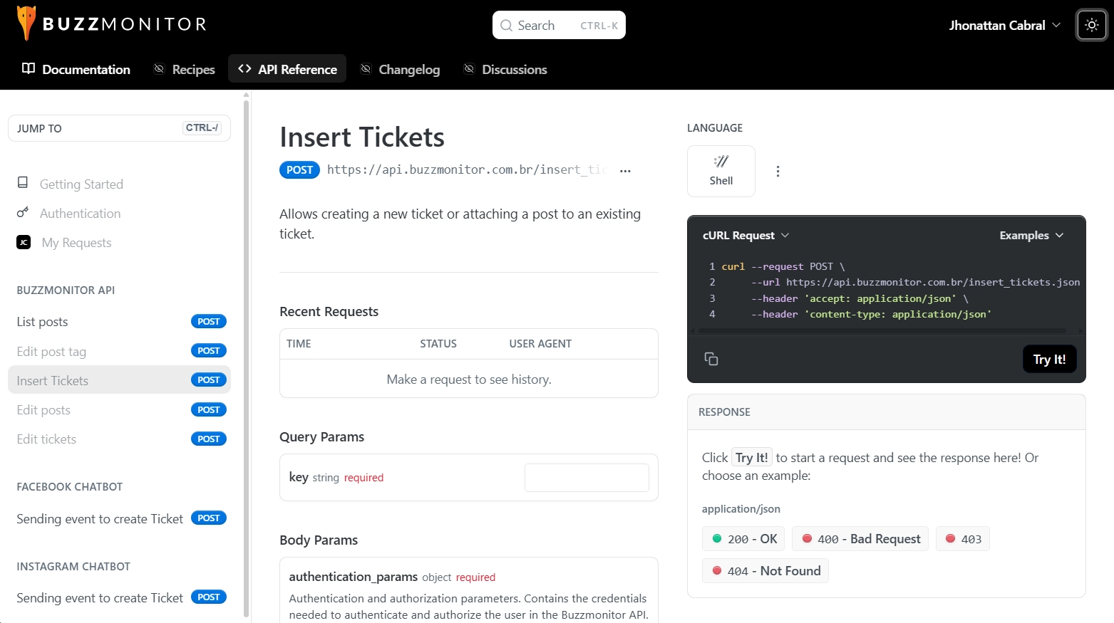Select the API Reference tab

(287, 69)
